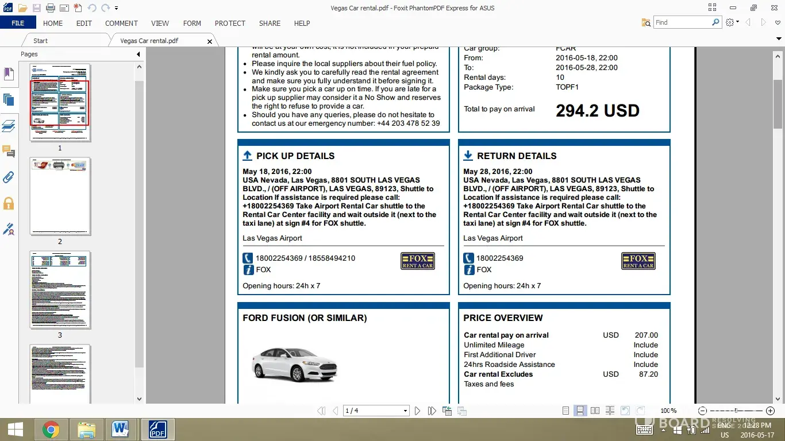Toggle continuous page view mode

pos(580,411)
